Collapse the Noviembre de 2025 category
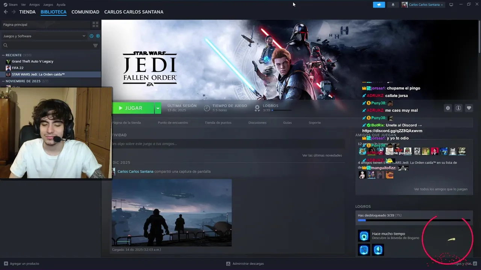Screen dimensions: 481x270 pyautogui.click(x=3, y=81)
